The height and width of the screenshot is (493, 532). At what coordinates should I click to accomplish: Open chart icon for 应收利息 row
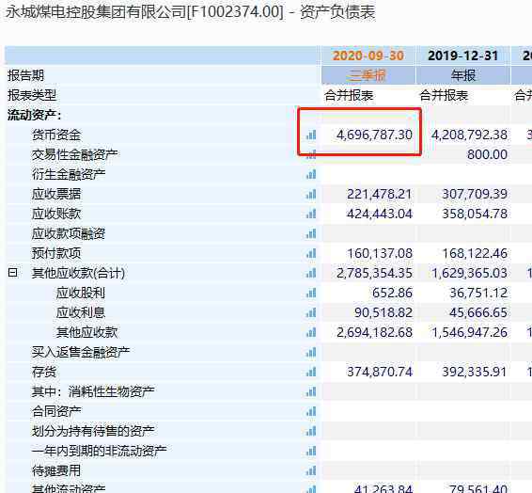311,312
